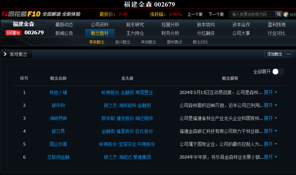Click the 添加概念 button
This screenshot has height=175, width=296.
point(275,54)
